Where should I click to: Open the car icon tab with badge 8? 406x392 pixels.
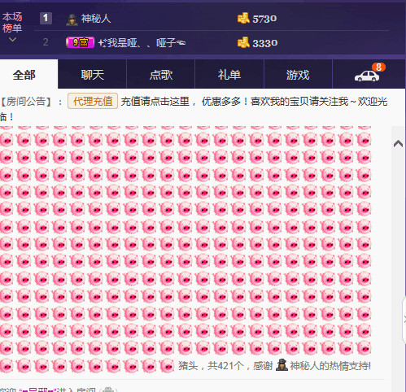coord(369,74)
